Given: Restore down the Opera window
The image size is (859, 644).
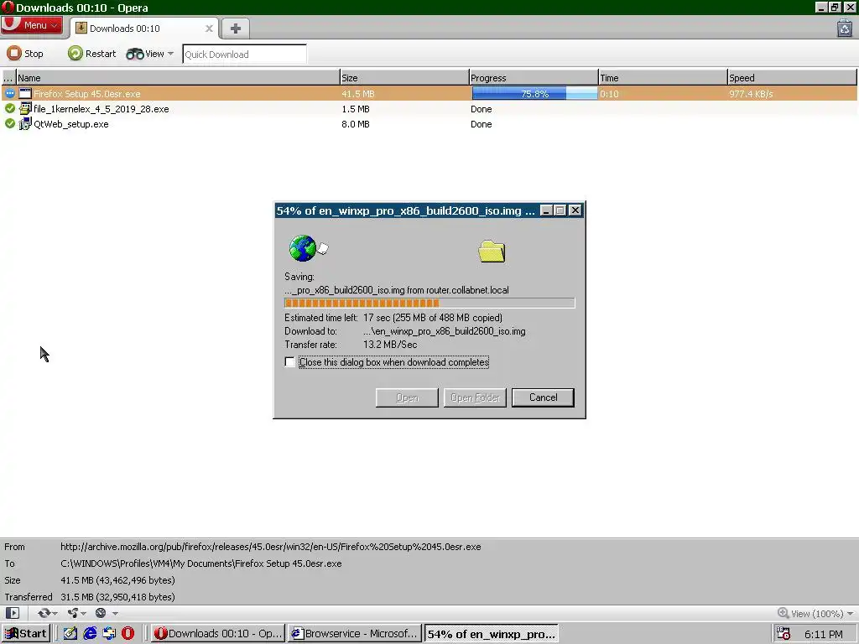Looking at the screenshot, I should click(x=835, y=7).
